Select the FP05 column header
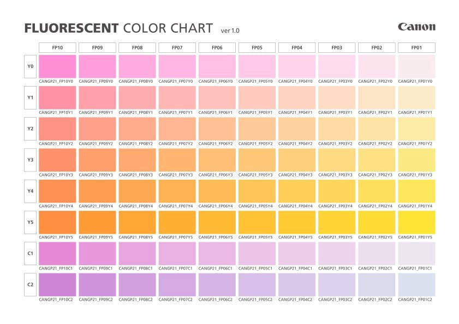Screen dimensions: 459x324 pyautogui.click(x=257, y=48)
